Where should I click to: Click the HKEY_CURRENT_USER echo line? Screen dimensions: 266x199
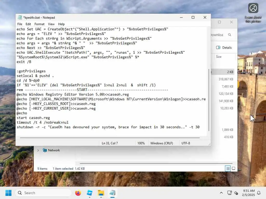pyautogui.click(x=56, y=109)
